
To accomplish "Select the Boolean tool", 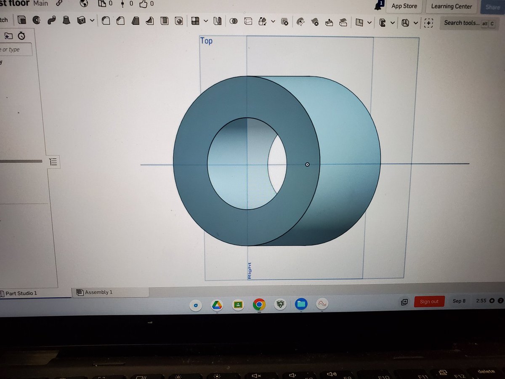I will (x=234, y=21).
